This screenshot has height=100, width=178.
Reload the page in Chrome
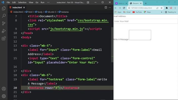[124, 8]
